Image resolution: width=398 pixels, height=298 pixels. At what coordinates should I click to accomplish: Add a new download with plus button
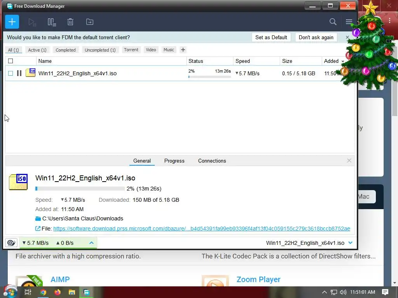point(12,22)
